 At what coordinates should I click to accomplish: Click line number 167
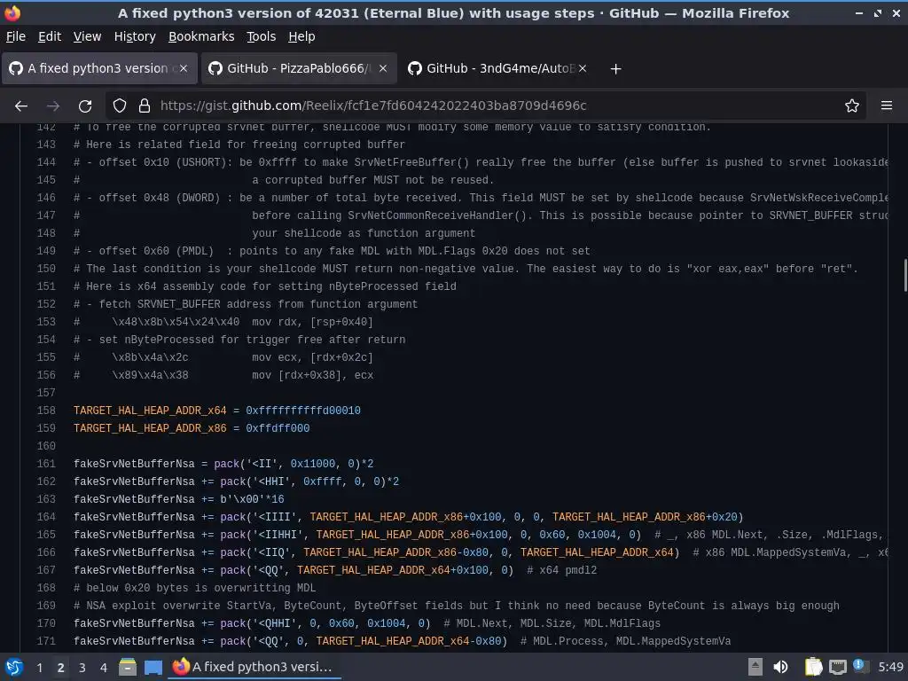(x=46, y=570)
